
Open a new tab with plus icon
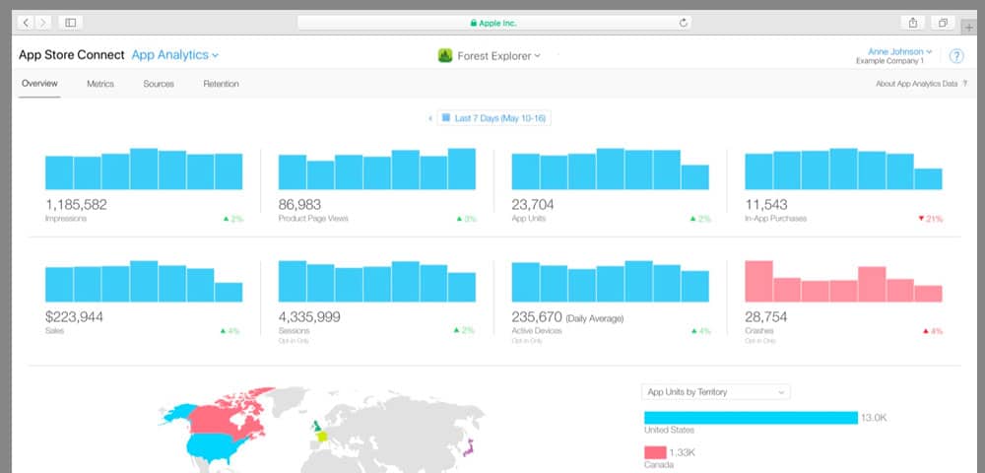(971, 28)
